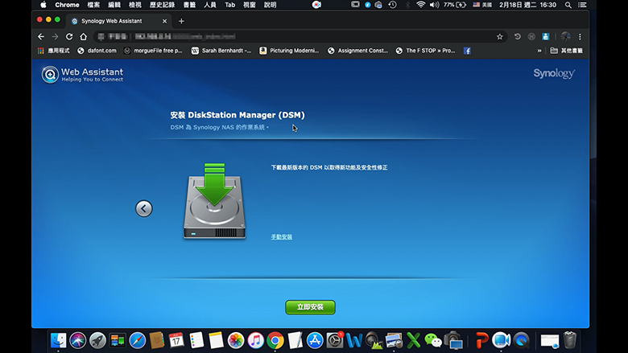Open Spotlight search magnifier
This screenshot has width=628, height=353.
568,5
